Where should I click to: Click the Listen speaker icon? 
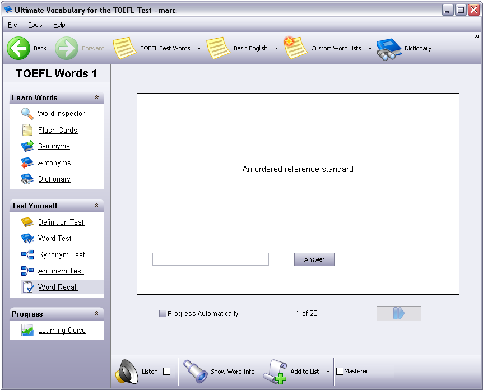coord(127,372)
